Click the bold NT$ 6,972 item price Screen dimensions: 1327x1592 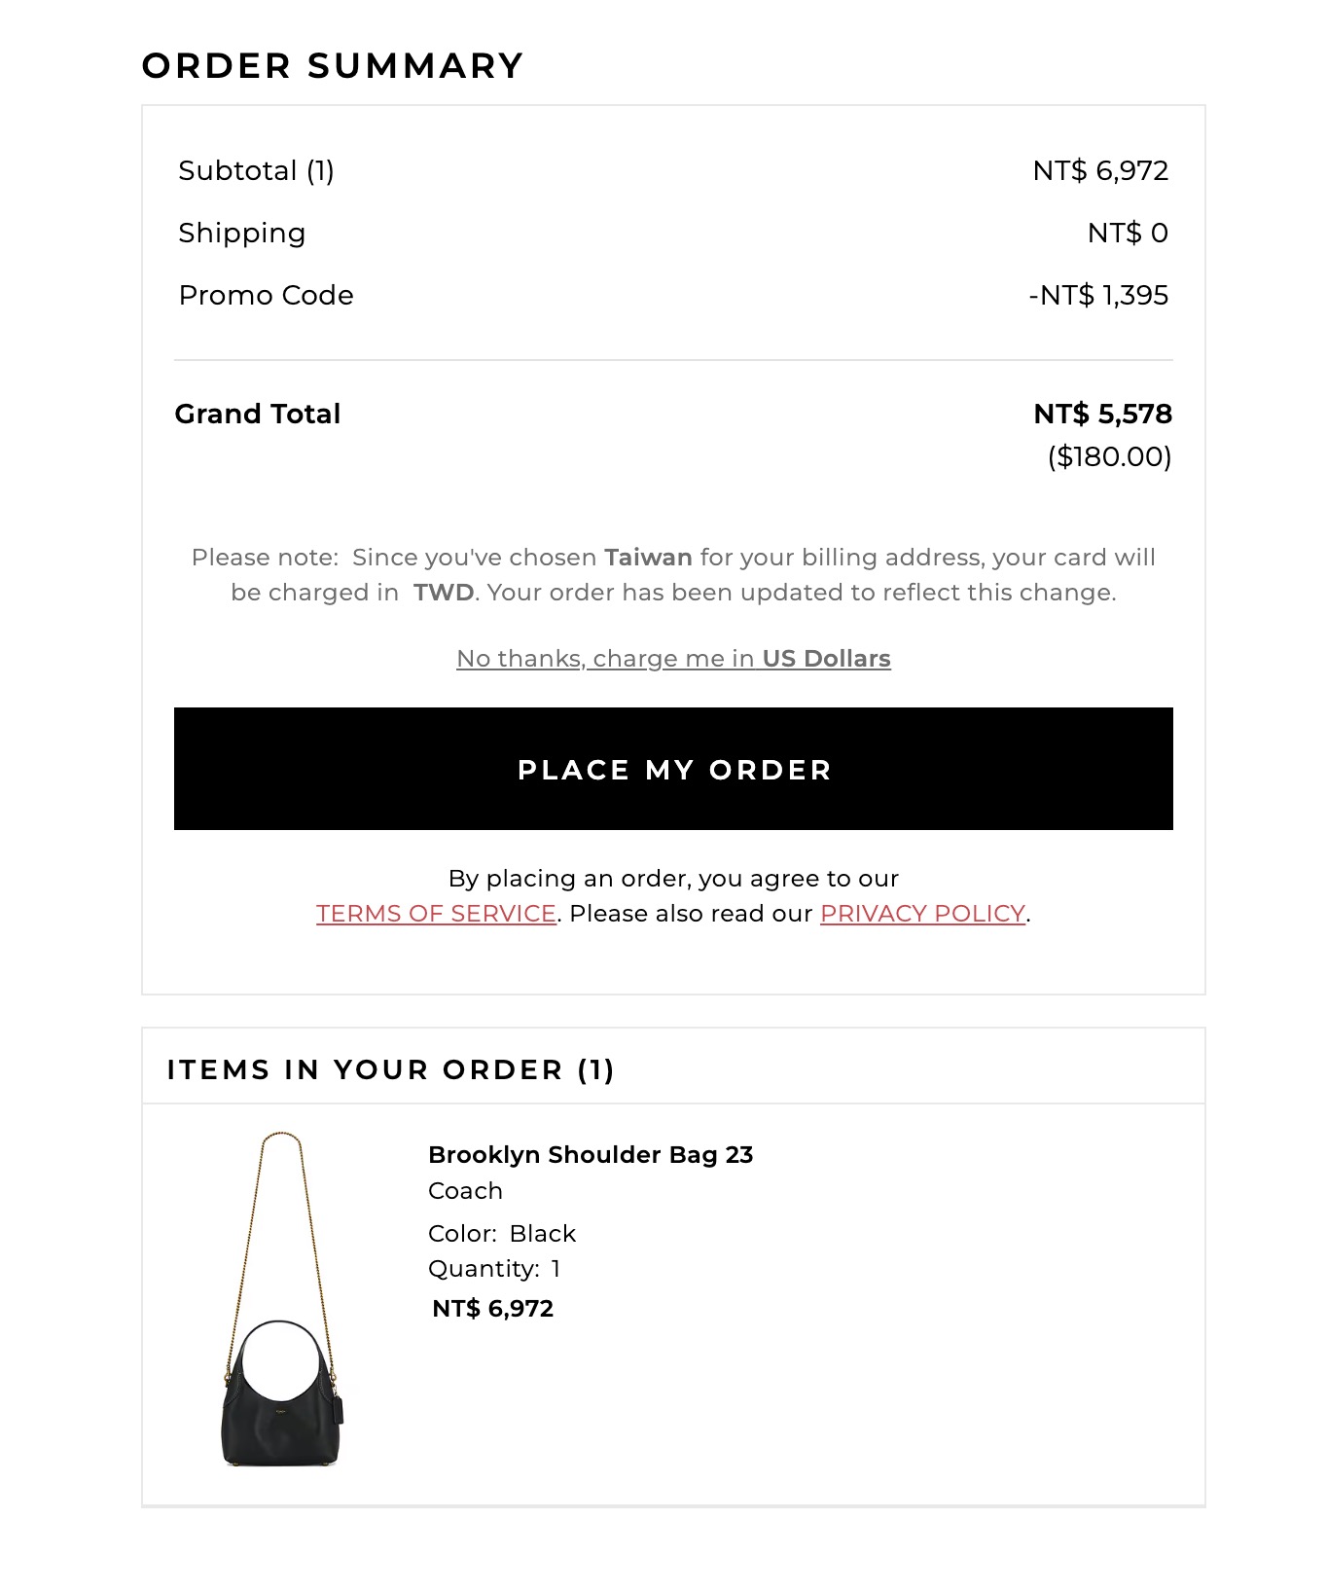(492, 1309)
